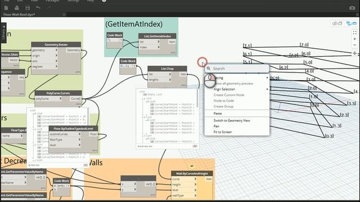Choose Create Group in context menu

point(223,107)
